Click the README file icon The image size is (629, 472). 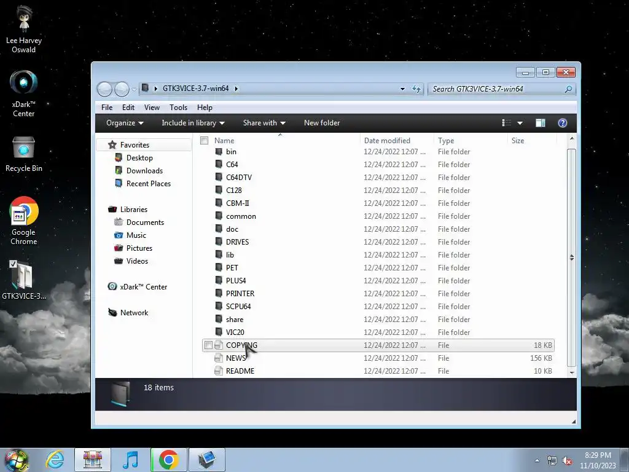click(x=219, y=371)
